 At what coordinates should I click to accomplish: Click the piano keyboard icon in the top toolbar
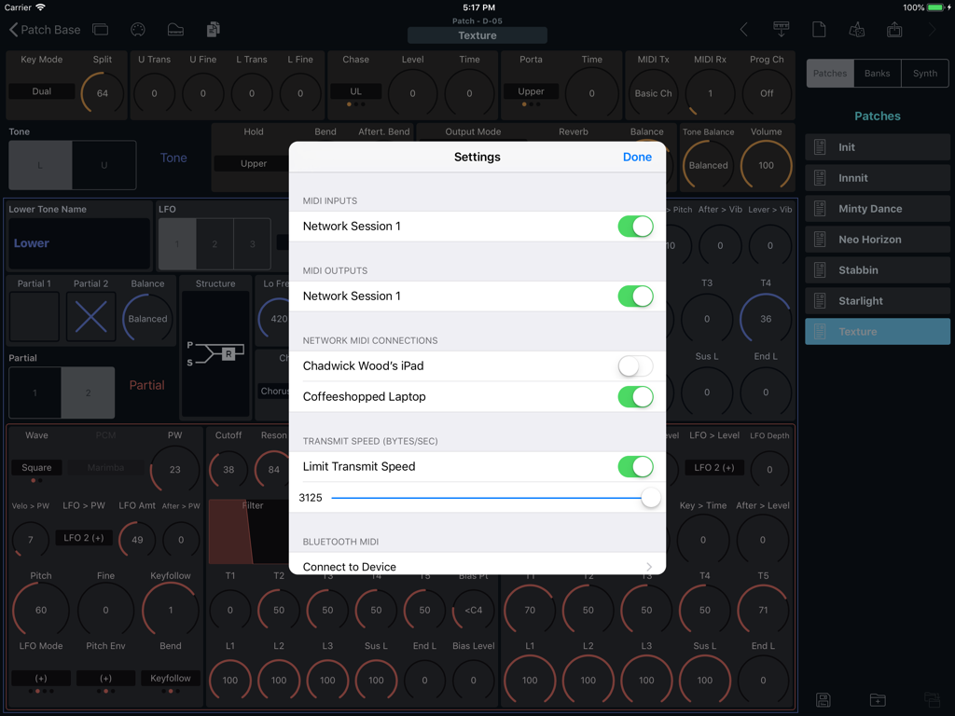pyautogui.click(x=175, y=29)
